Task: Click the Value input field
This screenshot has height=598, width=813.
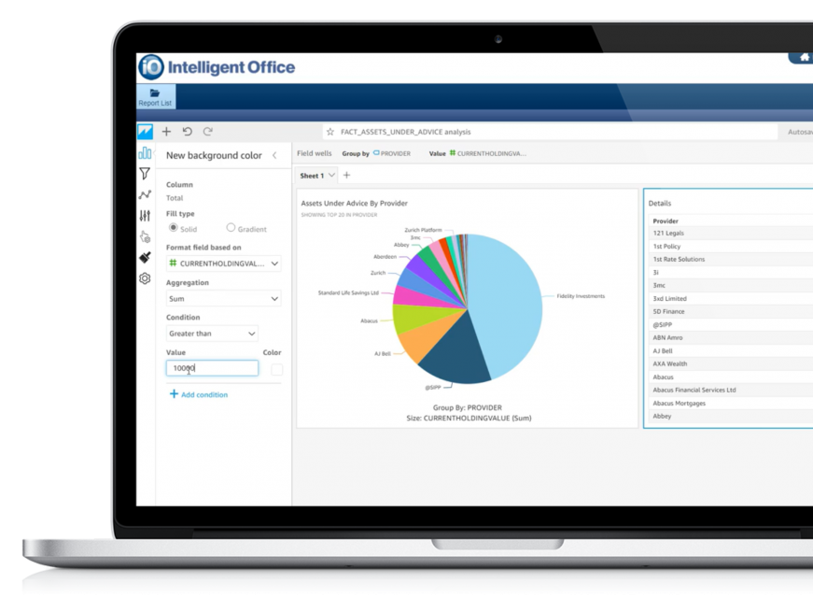Action: 212,368
